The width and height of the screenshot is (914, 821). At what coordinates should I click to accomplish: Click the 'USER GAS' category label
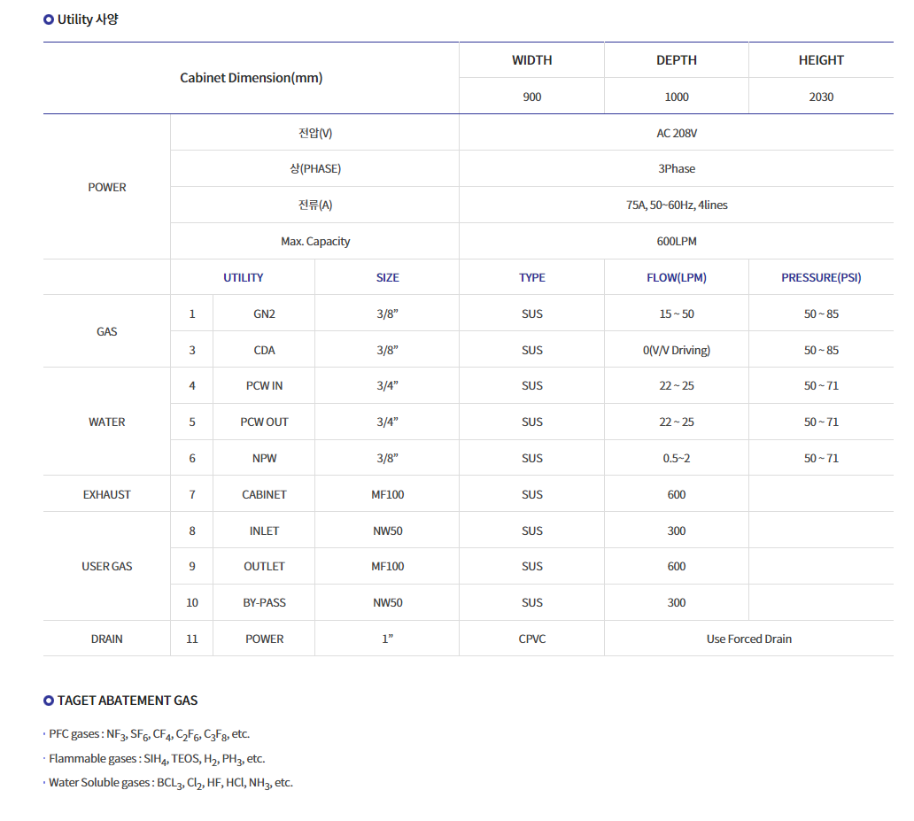(106, 566)
